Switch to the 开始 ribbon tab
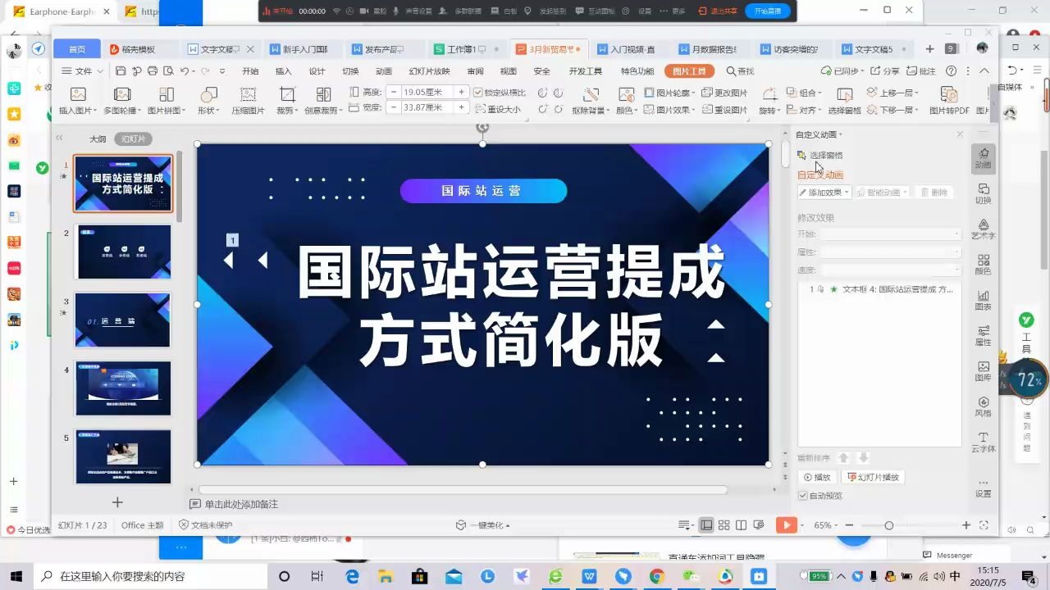 250,71
